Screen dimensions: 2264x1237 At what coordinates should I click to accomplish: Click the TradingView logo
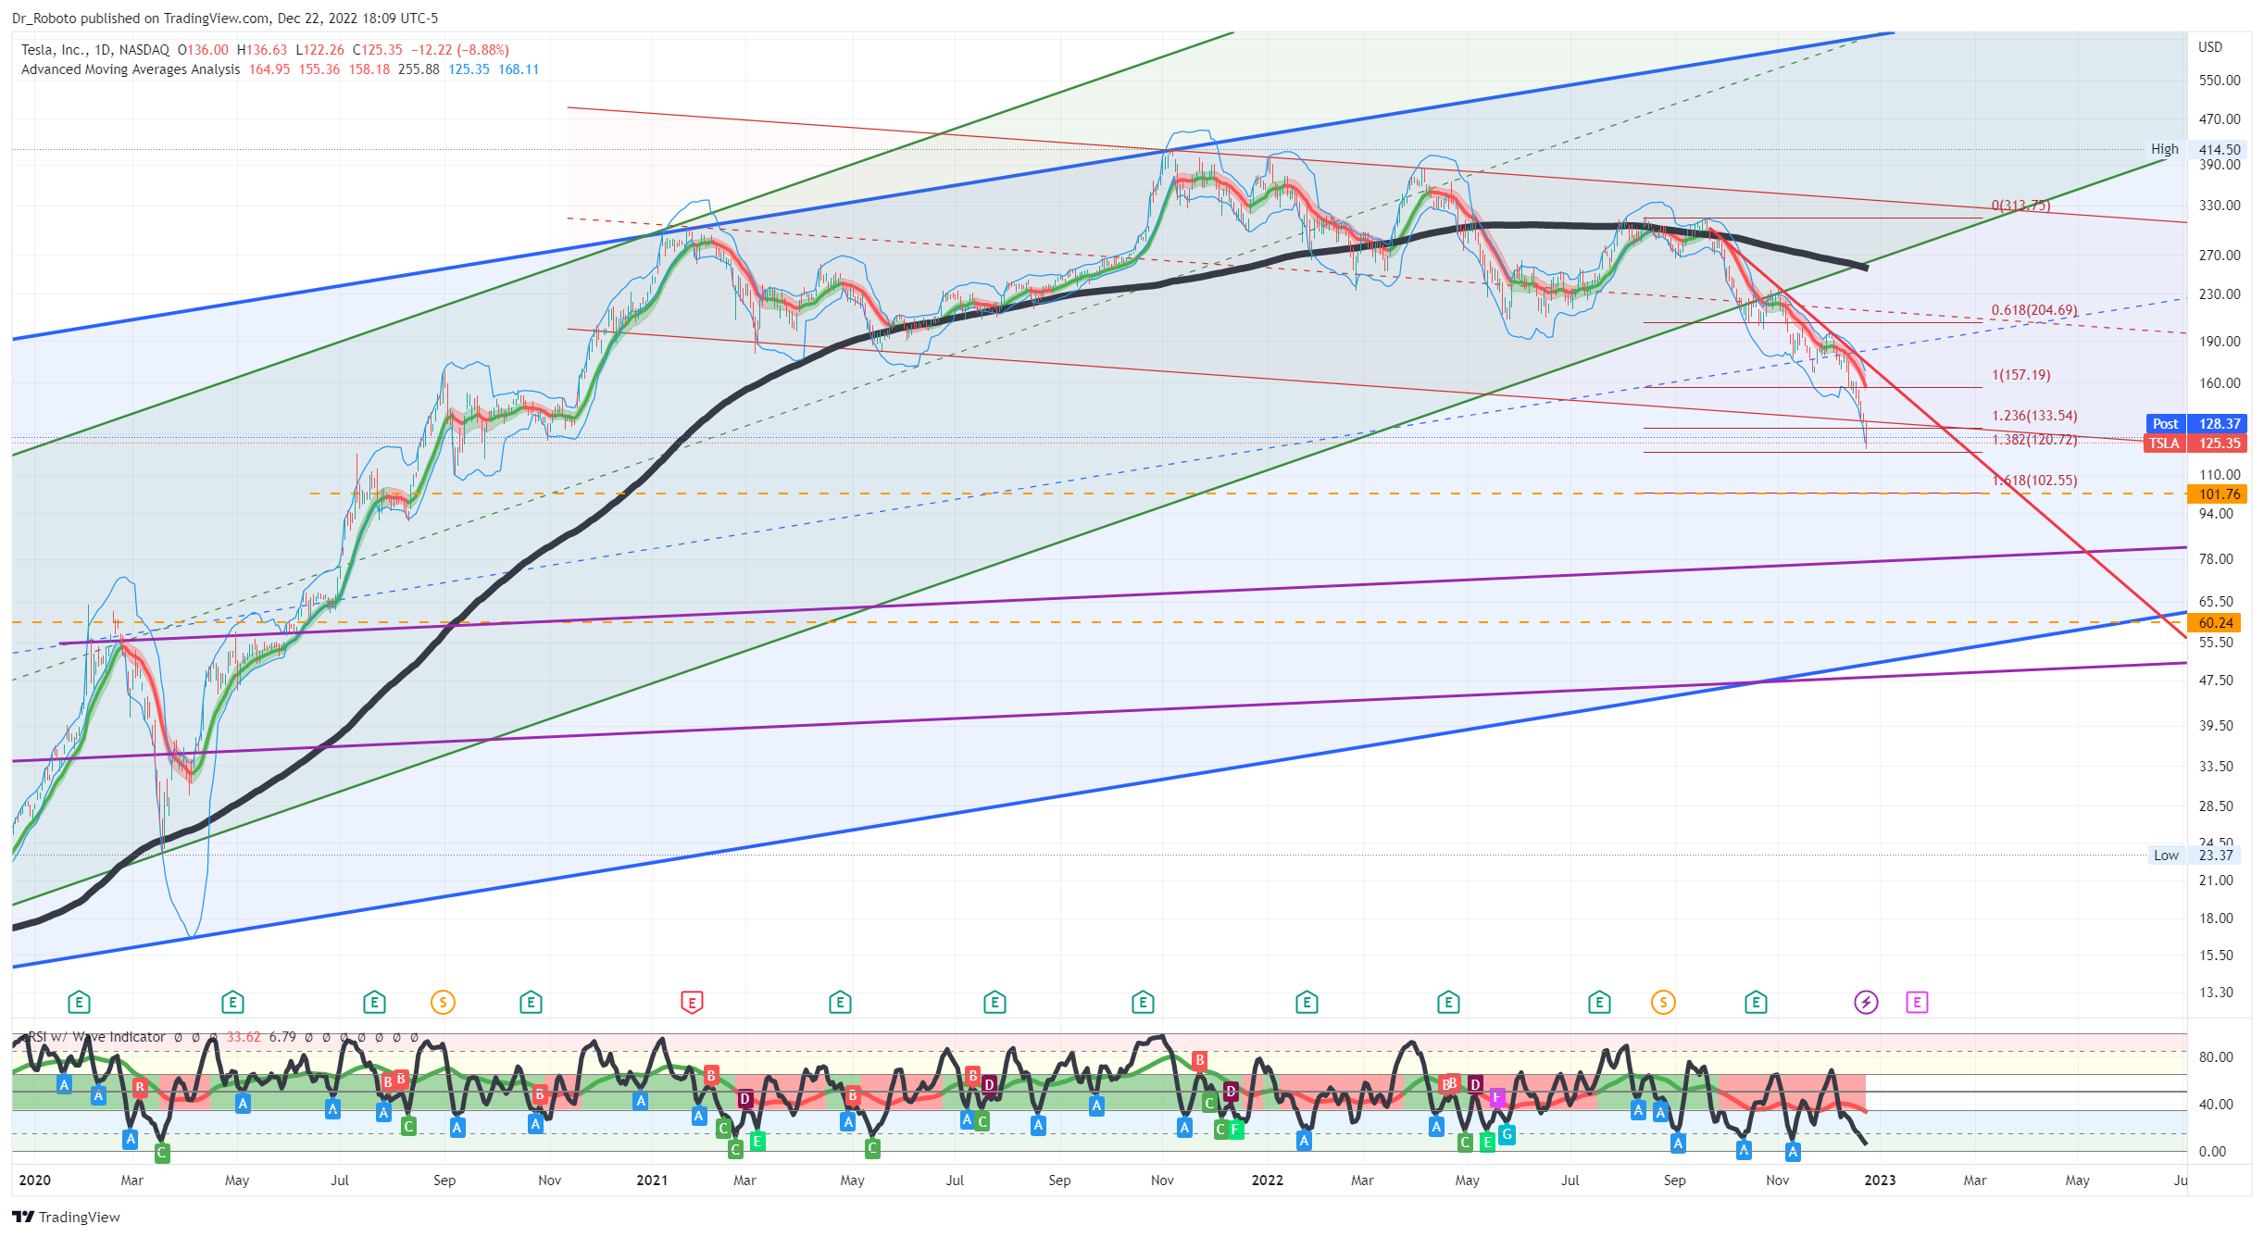[67, 1217]
